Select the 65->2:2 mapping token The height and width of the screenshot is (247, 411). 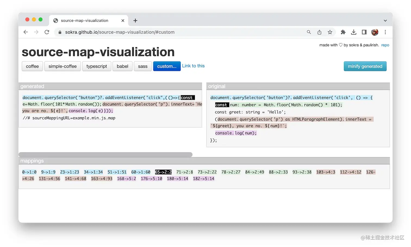[x=163, y=172]
